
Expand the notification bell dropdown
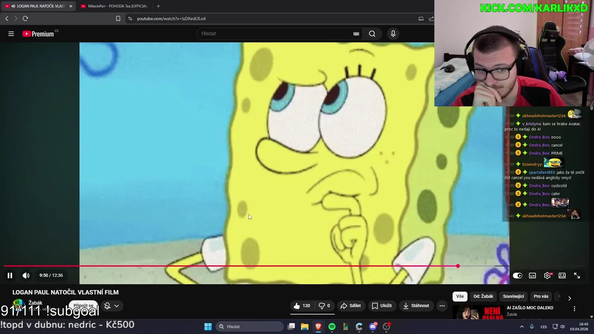[x=116, y=306]
